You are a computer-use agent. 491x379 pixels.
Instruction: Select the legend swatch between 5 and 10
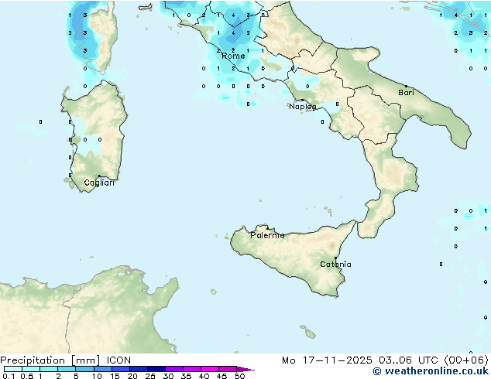(x=84, y=369)
